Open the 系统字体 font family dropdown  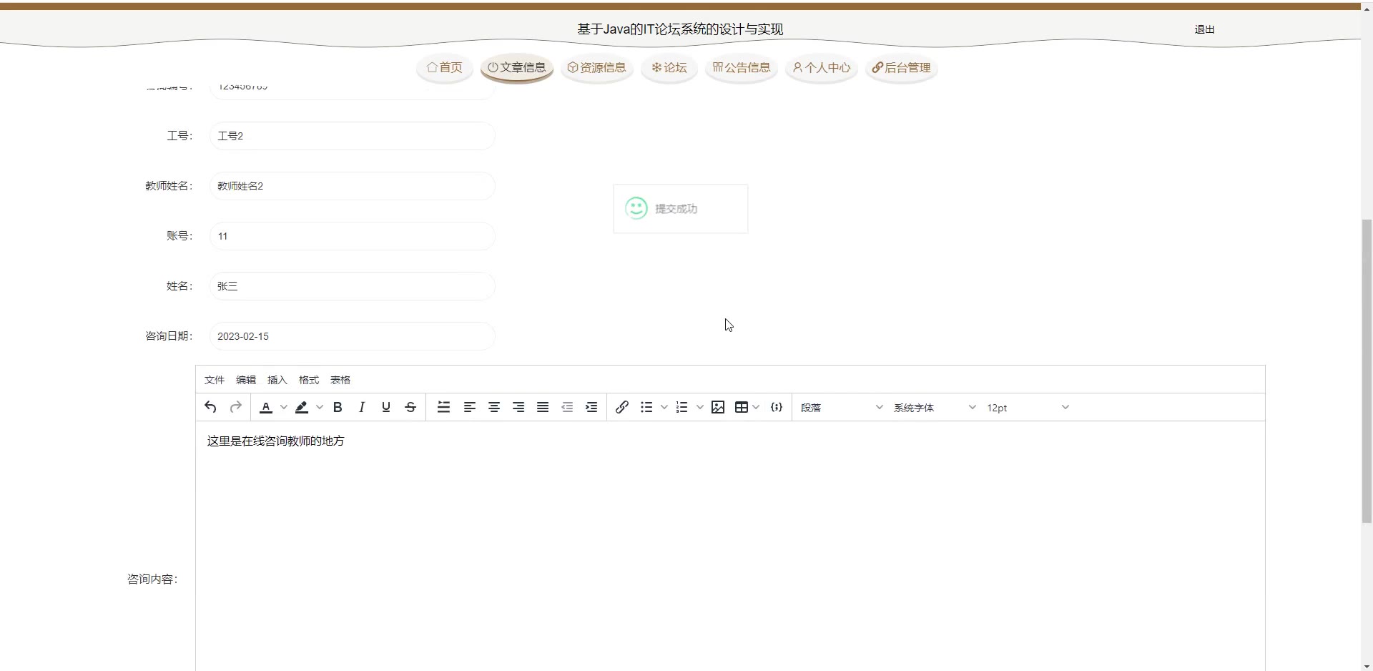click(934, 408)
